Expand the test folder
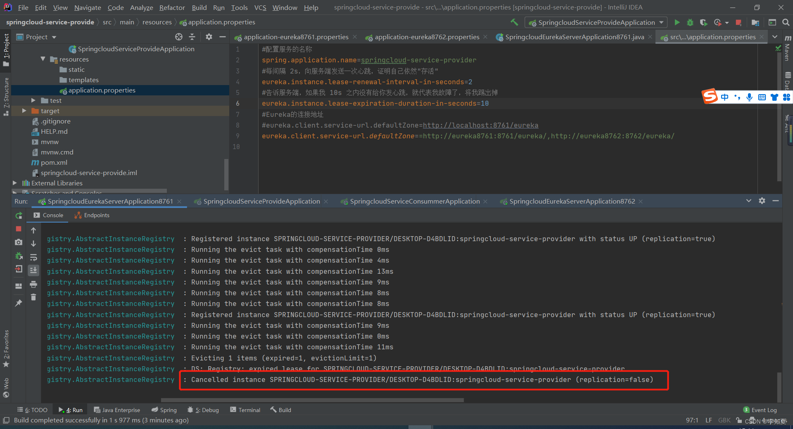 33,100
